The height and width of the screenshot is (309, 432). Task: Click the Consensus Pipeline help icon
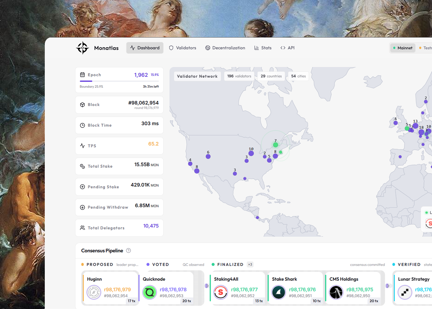pyautogui.click(x=128, y=251)
